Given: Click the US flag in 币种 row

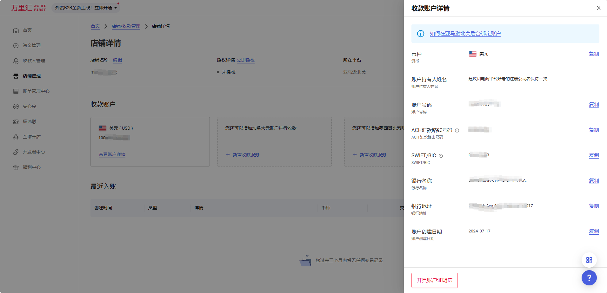Looking at the screenshot, I should click(472, 54).
